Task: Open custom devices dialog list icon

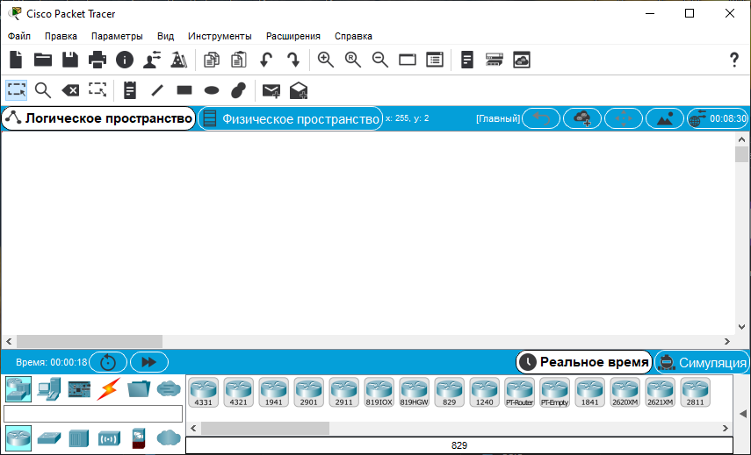Action: pos(435,60)
